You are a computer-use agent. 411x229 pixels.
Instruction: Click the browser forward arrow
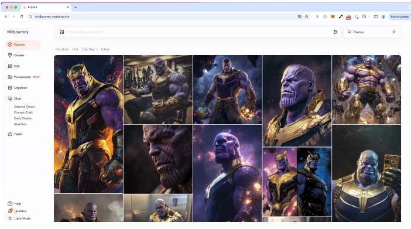(x=13, y=16)
